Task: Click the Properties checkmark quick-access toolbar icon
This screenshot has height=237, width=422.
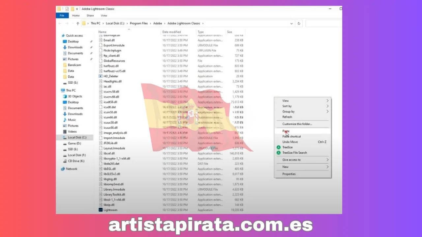Action: [67, 9]
